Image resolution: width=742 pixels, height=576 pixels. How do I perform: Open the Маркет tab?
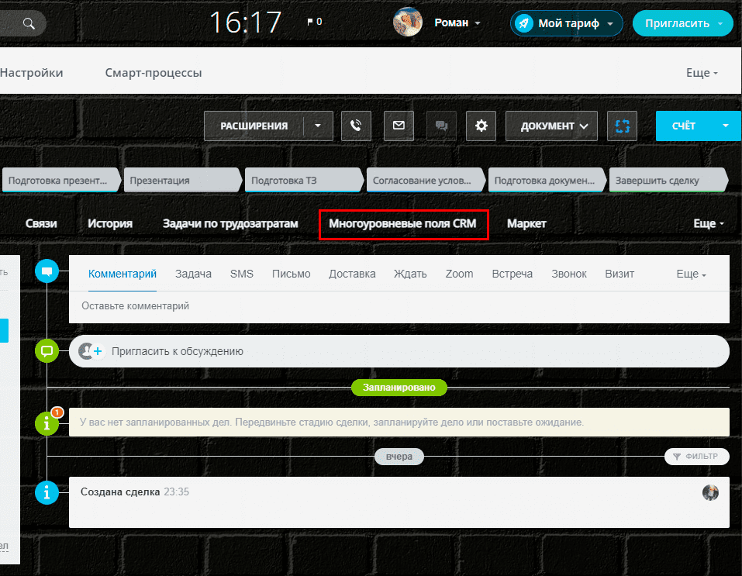point(526,223)
